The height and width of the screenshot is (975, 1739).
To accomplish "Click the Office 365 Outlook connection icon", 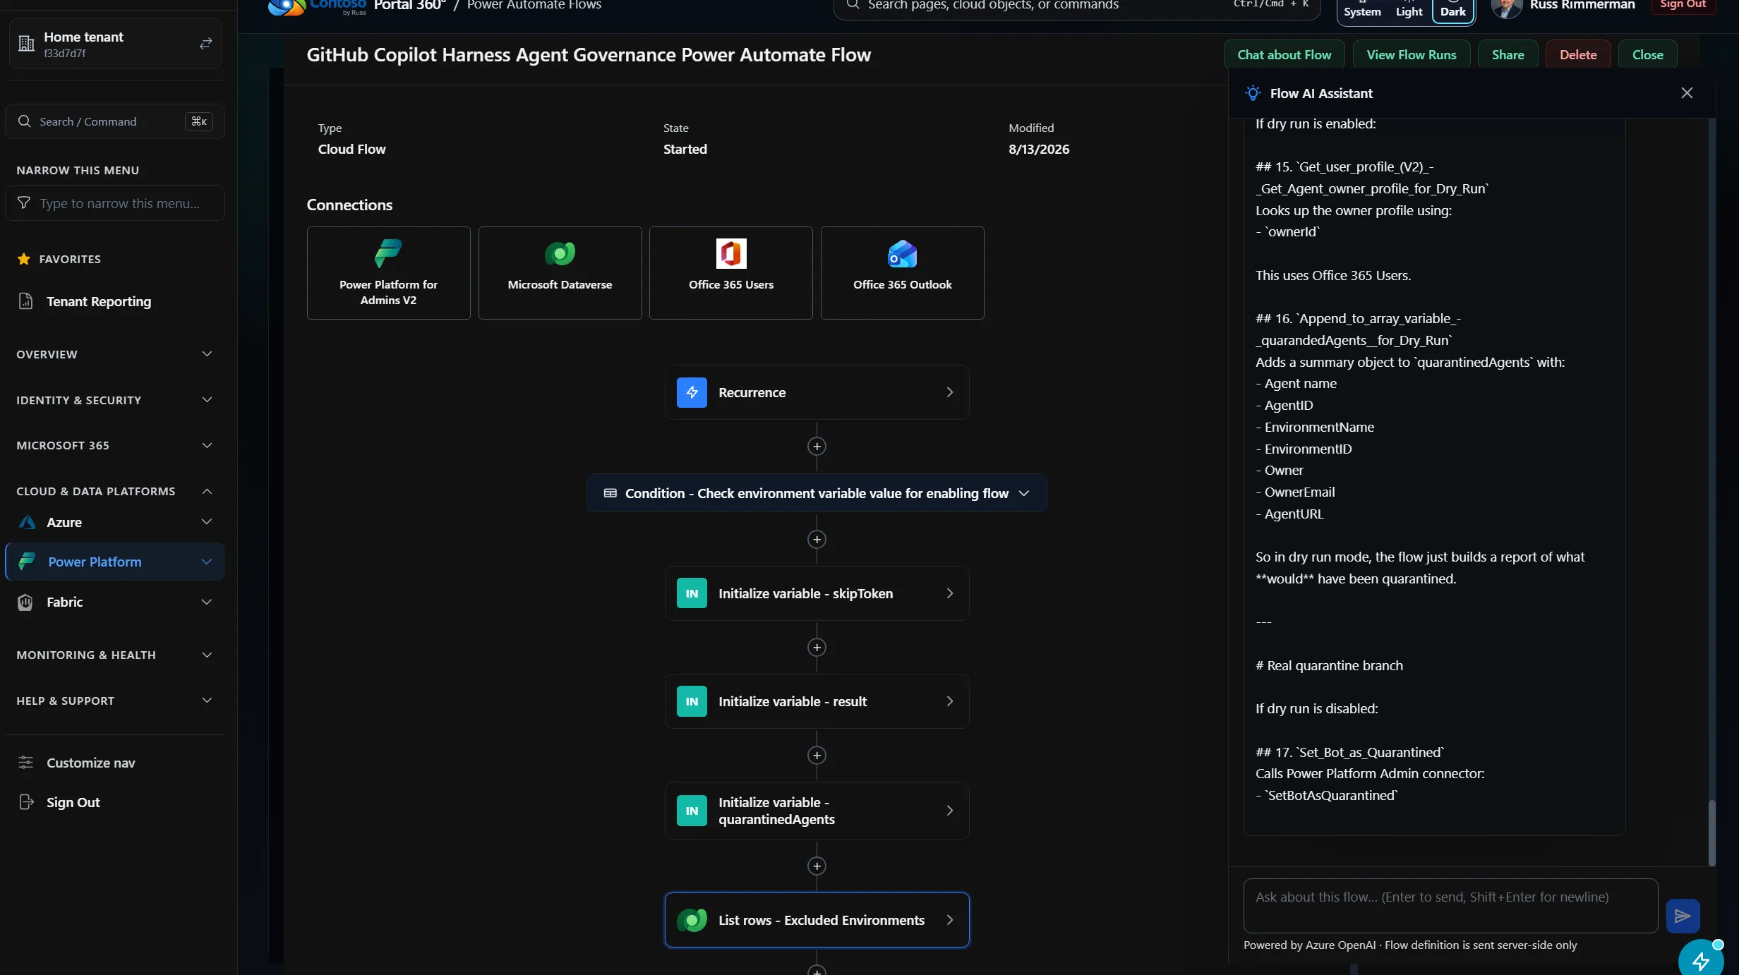I will click(x=902, y=253).
